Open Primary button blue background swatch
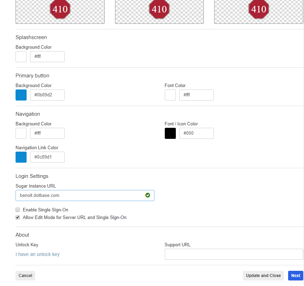 [21, 95]
